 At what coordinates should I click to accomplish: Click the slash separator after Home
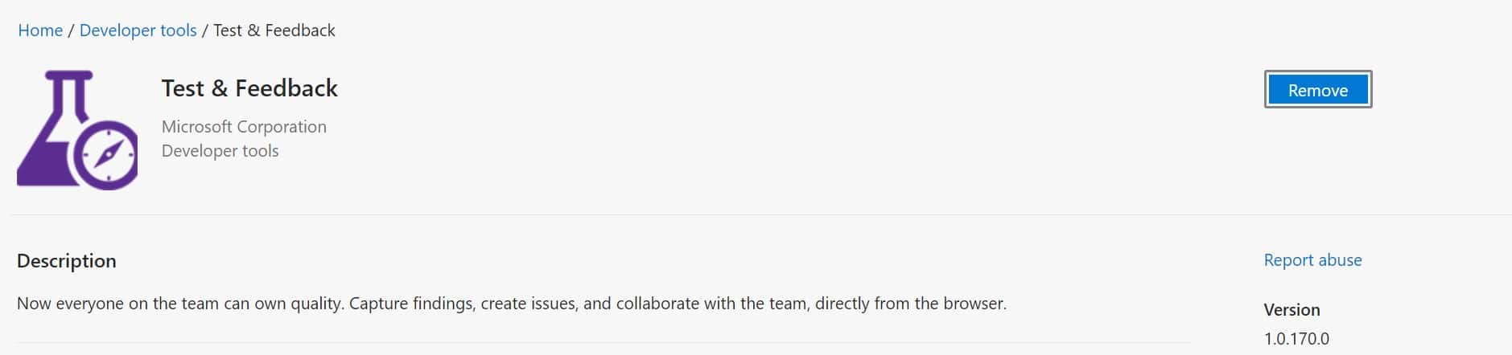click(x=72, y=31)
